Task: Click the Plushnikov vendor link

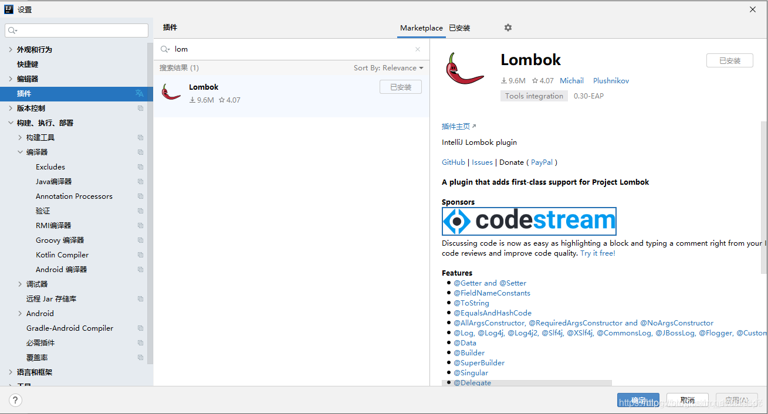Action: [x=611, y=80]
